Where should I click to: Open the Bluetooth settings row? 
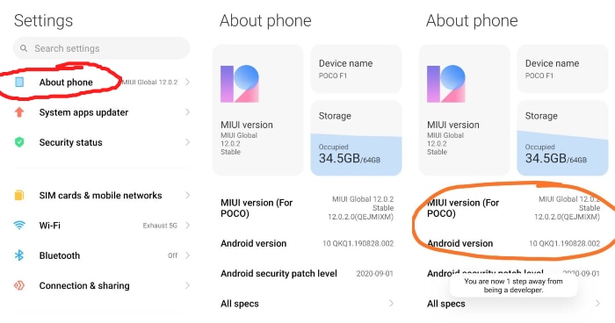click(102, 255)
